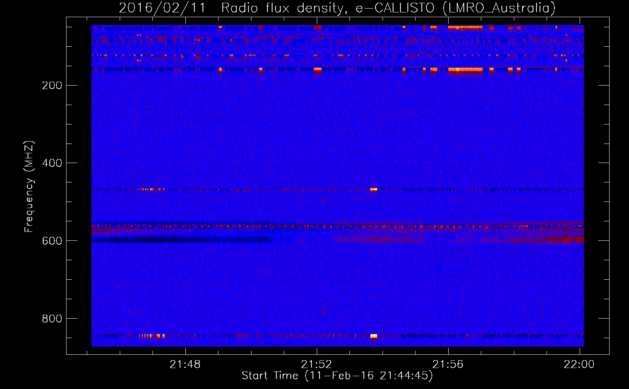Viewport: 629px width, 389px height.
Task: Click the "21:48" time tick label
Action: click(185, 364)
